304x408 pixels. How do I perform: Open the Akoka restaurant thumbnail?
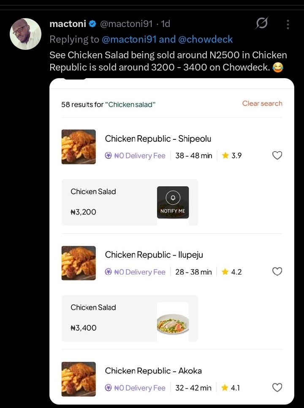click(79, 379)
